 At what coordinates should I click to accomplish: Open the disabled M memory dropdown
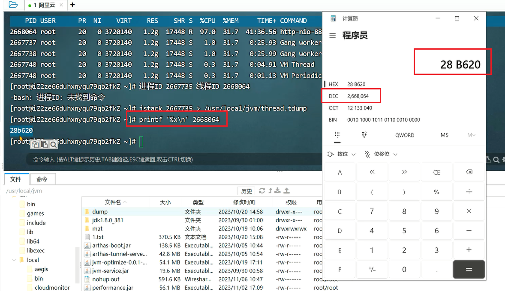(x=471, y=135)
